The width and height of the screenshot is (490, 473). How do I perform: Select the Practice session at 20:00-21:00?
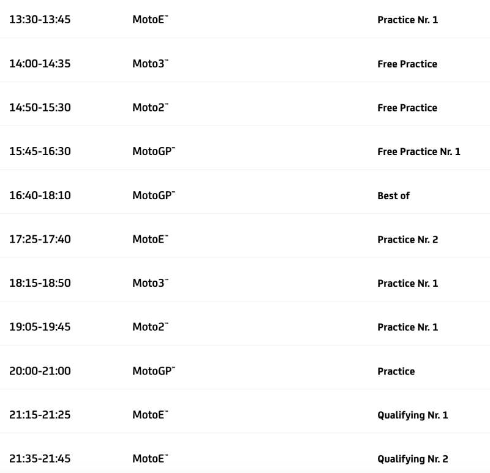click(396, 371)
